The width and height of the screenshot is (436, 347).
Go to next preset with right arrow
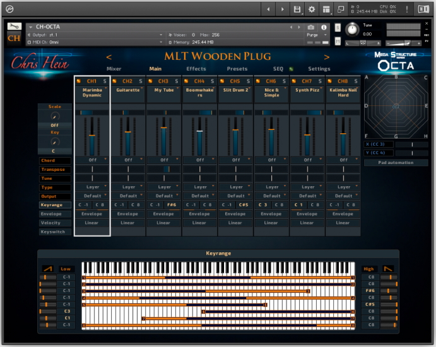(x=327, y=57)
